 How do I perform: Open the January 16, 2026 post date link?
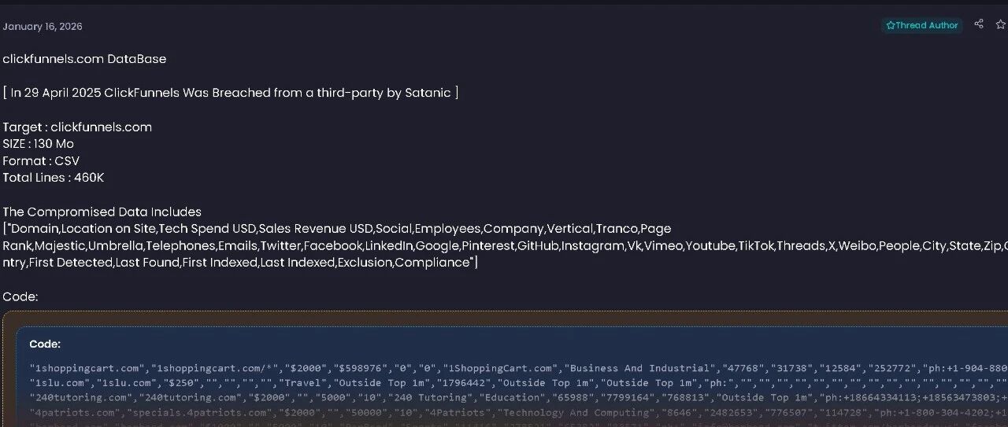pyautogui.click(x=43, y=27)
